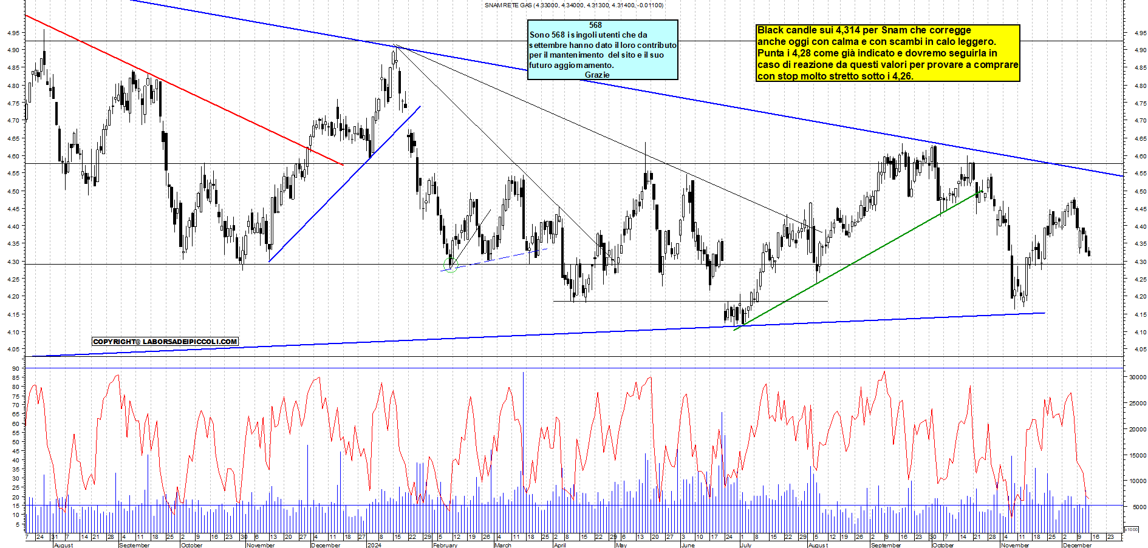Click 10000 on the volume scale
The height and width of the screenshot is (548, 1148).
(1137, 481)
